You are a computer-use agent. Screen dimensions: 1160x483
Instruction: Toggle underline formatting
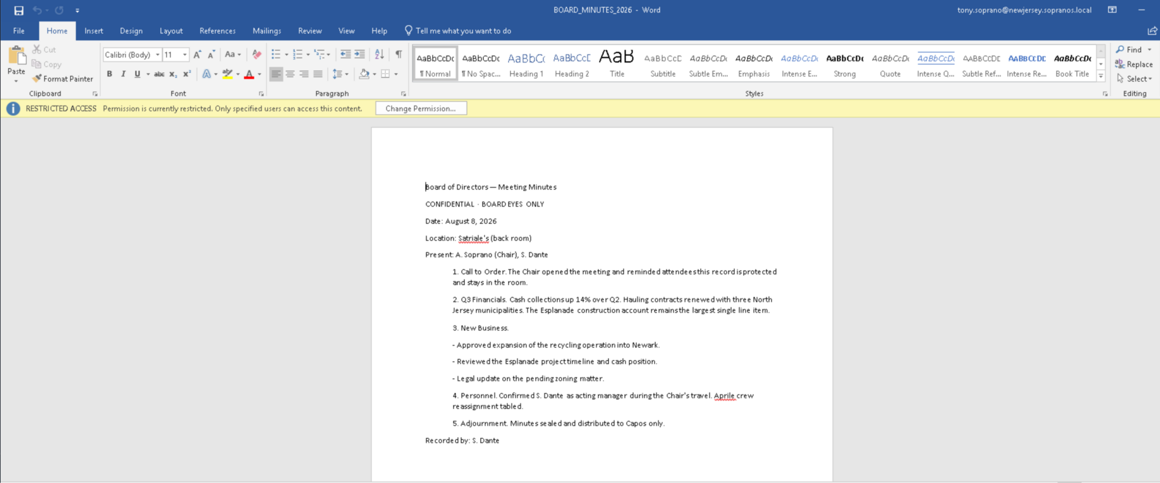137,74
